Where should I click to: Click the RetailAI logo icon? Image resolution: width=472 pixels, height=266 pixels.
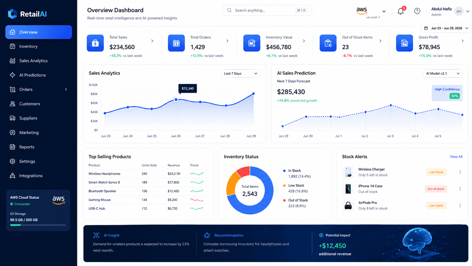(x=12, y=14)
